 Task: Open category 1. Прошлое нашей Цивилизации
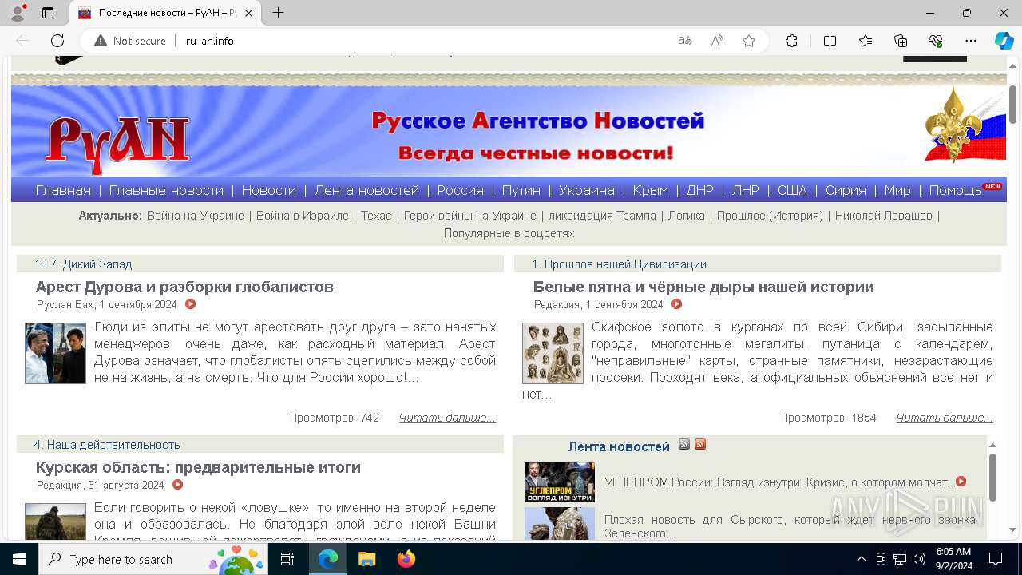(619, 264)
